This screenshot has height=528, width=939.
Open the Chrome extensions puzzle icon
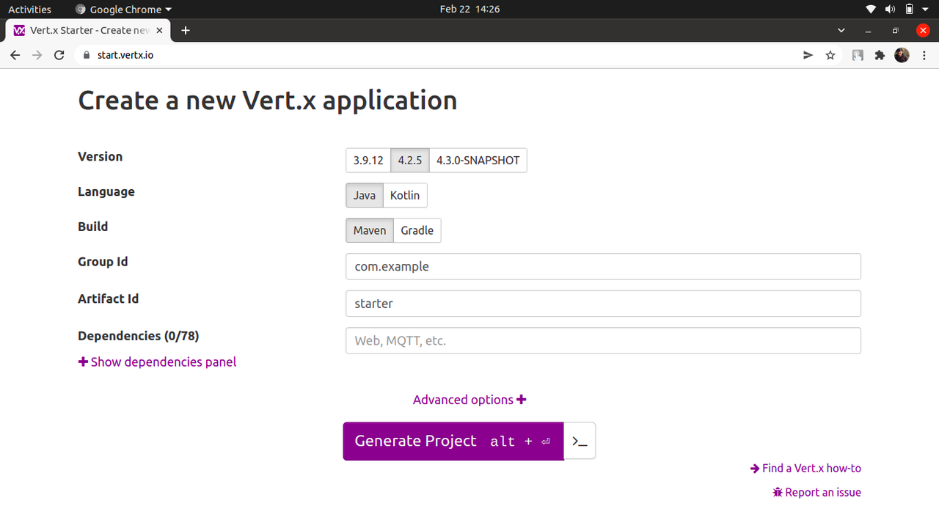click(x=880, y=54)
